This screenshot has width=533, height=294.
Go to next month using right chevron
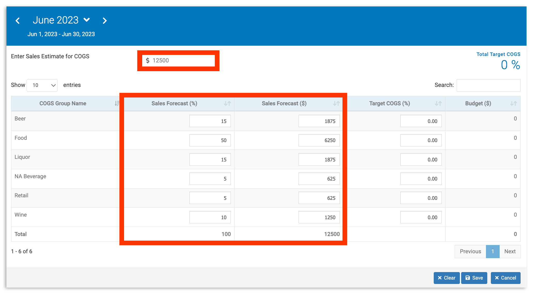[x=105, y=20]
